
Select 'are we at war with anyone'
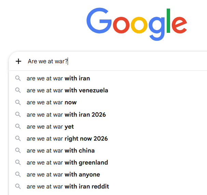63,174
